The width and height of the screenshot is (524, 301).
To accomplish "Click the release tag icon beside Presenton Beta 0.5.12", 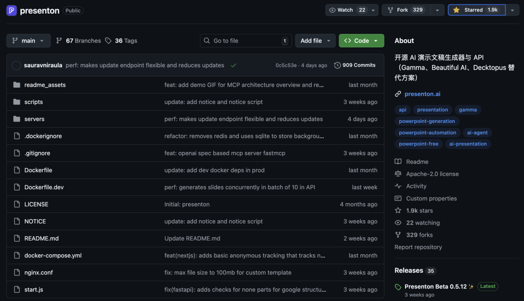I will [398, 286].
